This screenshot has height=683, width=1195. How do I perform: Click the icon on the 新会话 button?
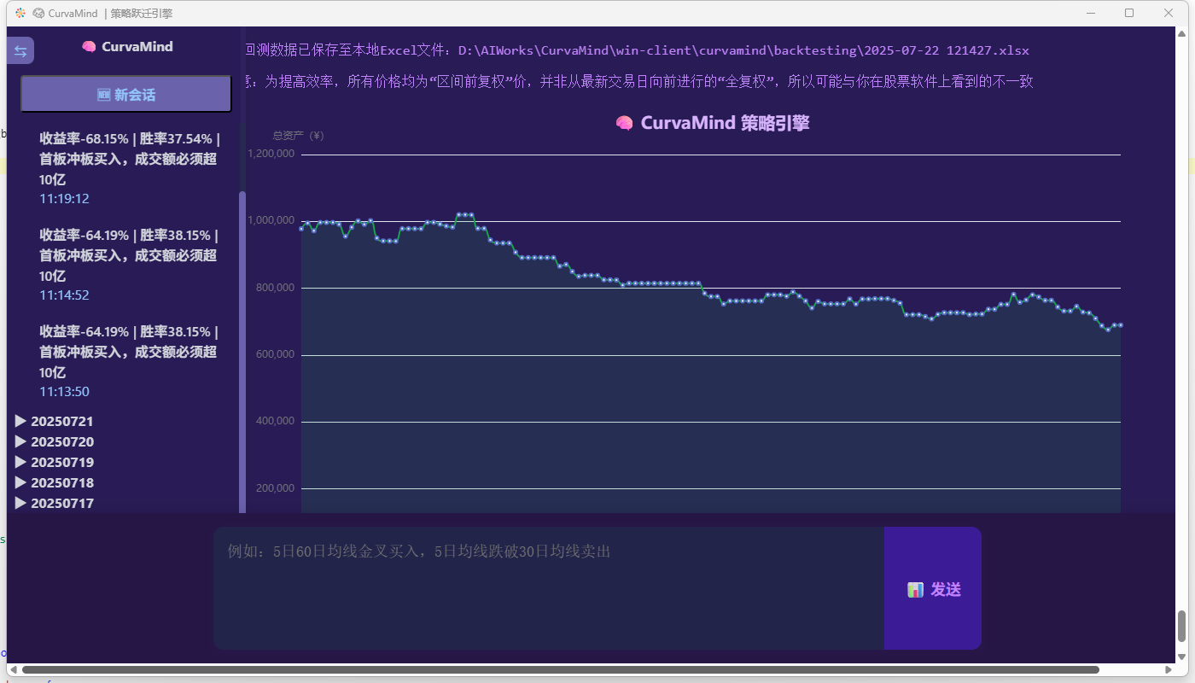pyautogui.click(x=104, y=95)
